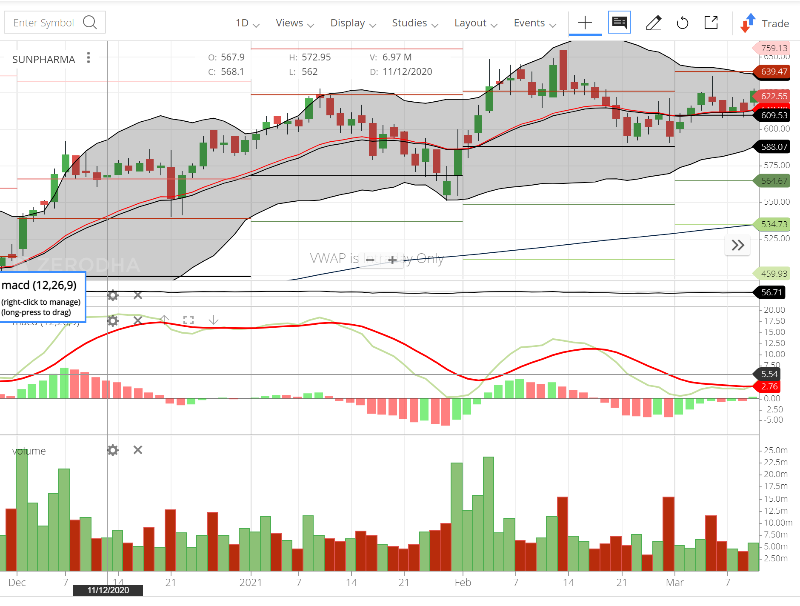Expand the Layout menu
This screenshot has height=606, width=800.
[476, 23]
